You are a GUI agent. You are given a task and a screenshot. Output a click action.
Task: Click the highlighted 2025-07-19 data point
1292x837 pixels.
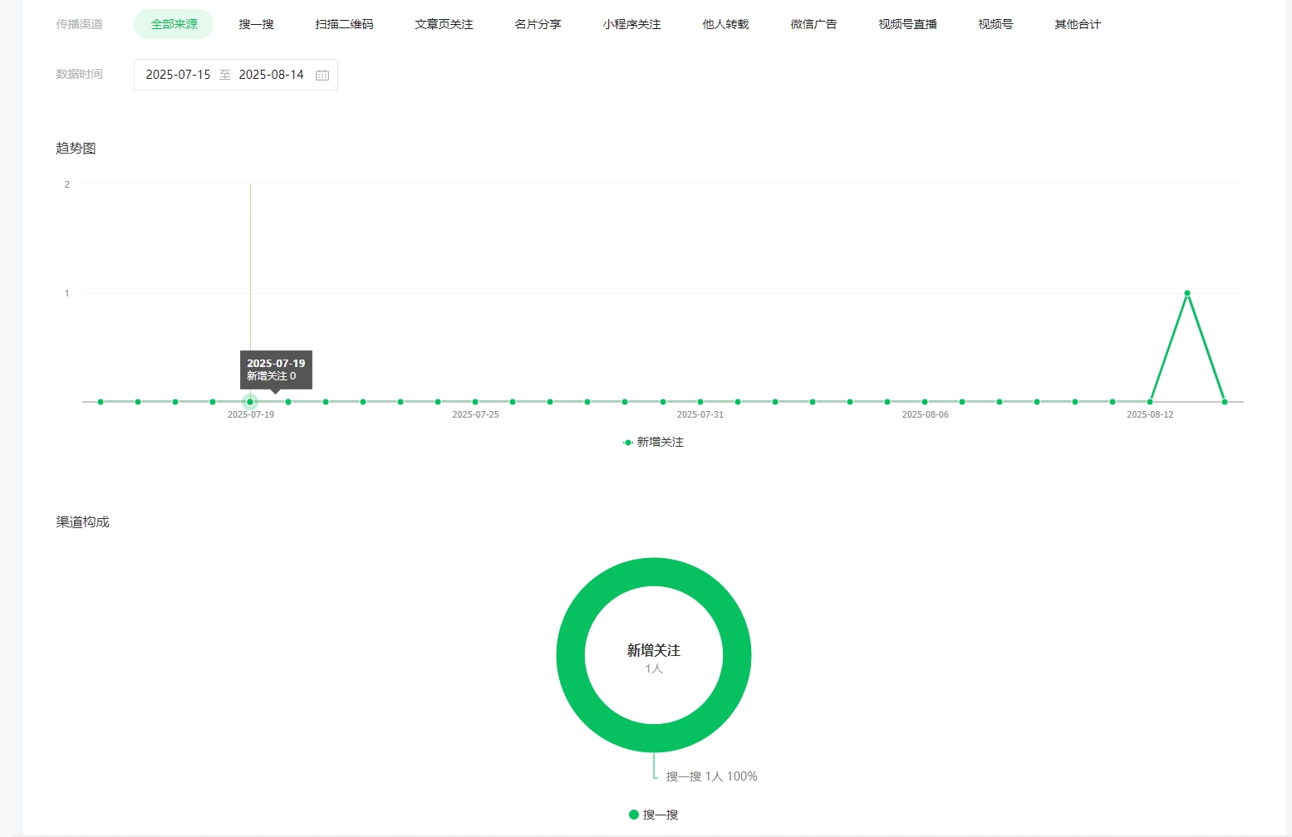point(250,402)
